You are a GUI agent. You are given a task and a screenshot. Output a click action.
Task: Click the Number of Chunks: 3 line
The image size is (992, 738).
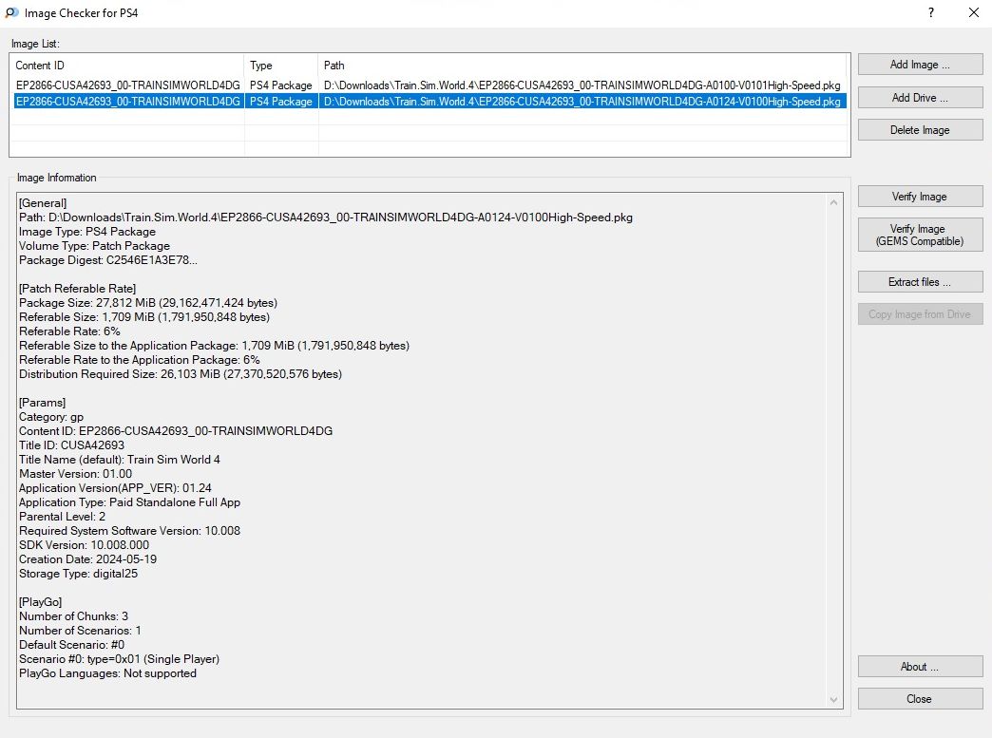pyautogui.click(x=73, y=615)
